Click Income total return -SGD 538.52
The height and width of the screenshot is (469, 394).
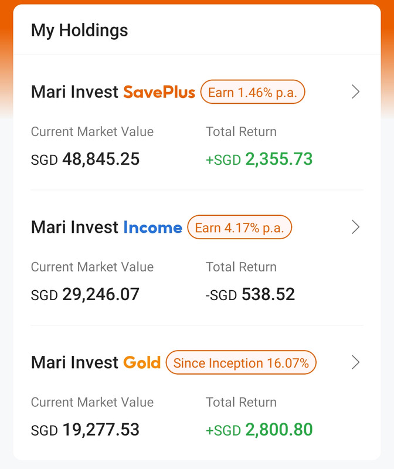250,294
